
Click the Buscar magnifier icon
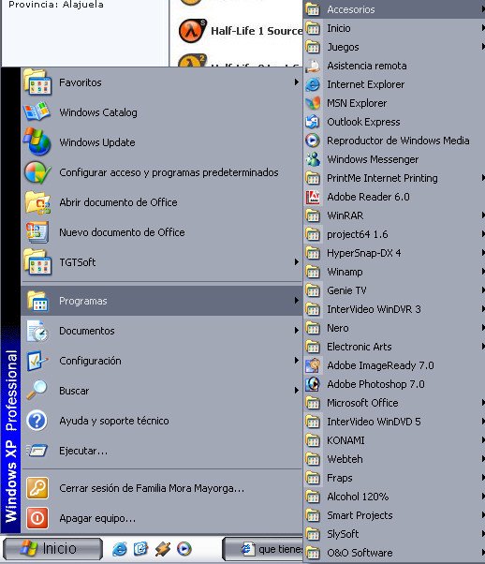[37, 391]
